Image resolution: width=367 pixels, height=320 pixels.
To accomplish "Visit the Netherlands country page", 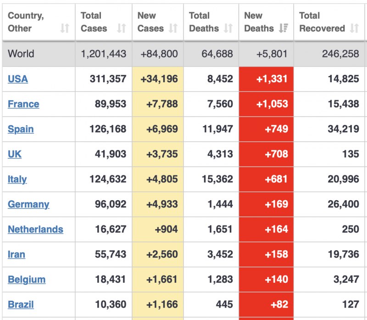I will pyautogui.click(x=35, y=229).
